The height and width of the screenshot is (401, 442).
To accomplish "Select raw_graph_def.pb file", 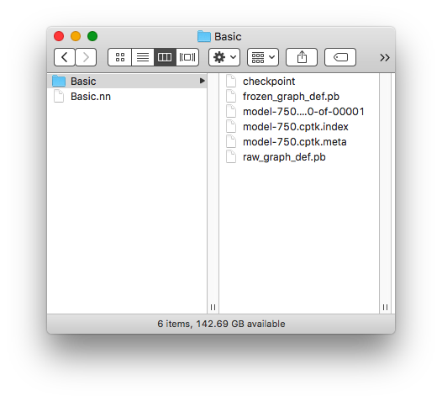I will [299, 157].
